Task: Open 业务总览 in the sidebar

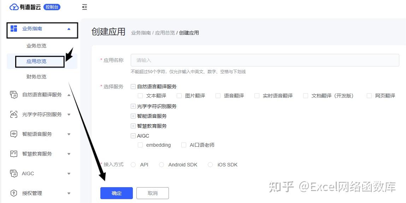Action: tap(36, 46)
